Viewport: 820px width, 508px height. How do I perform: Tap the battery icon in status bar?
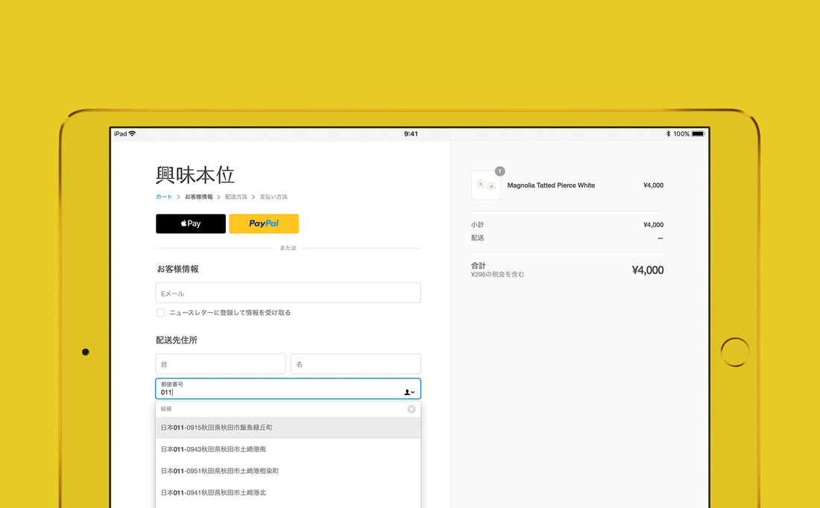(x=698, y=134)
